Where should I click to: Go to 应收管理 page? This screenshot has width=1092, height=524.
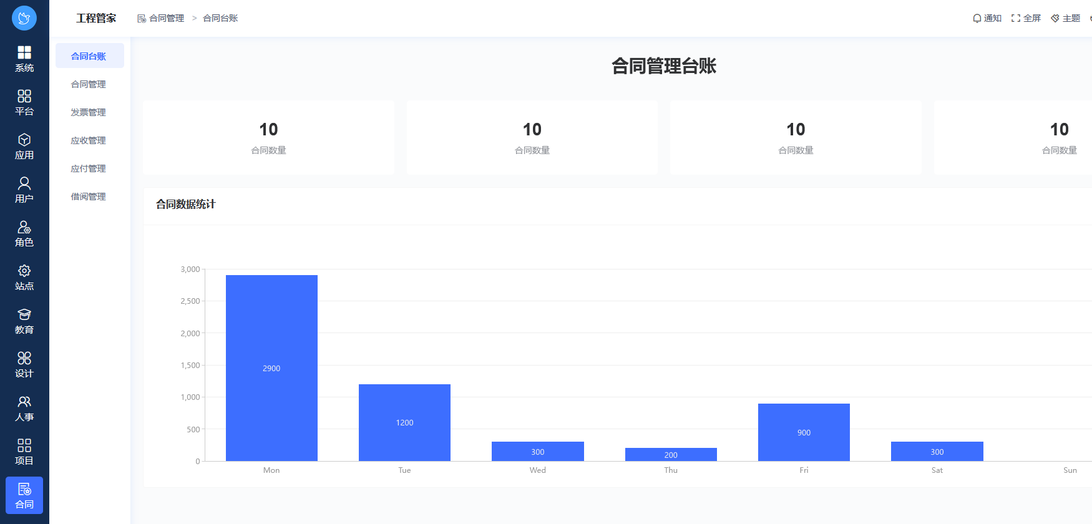click(89, 140)
